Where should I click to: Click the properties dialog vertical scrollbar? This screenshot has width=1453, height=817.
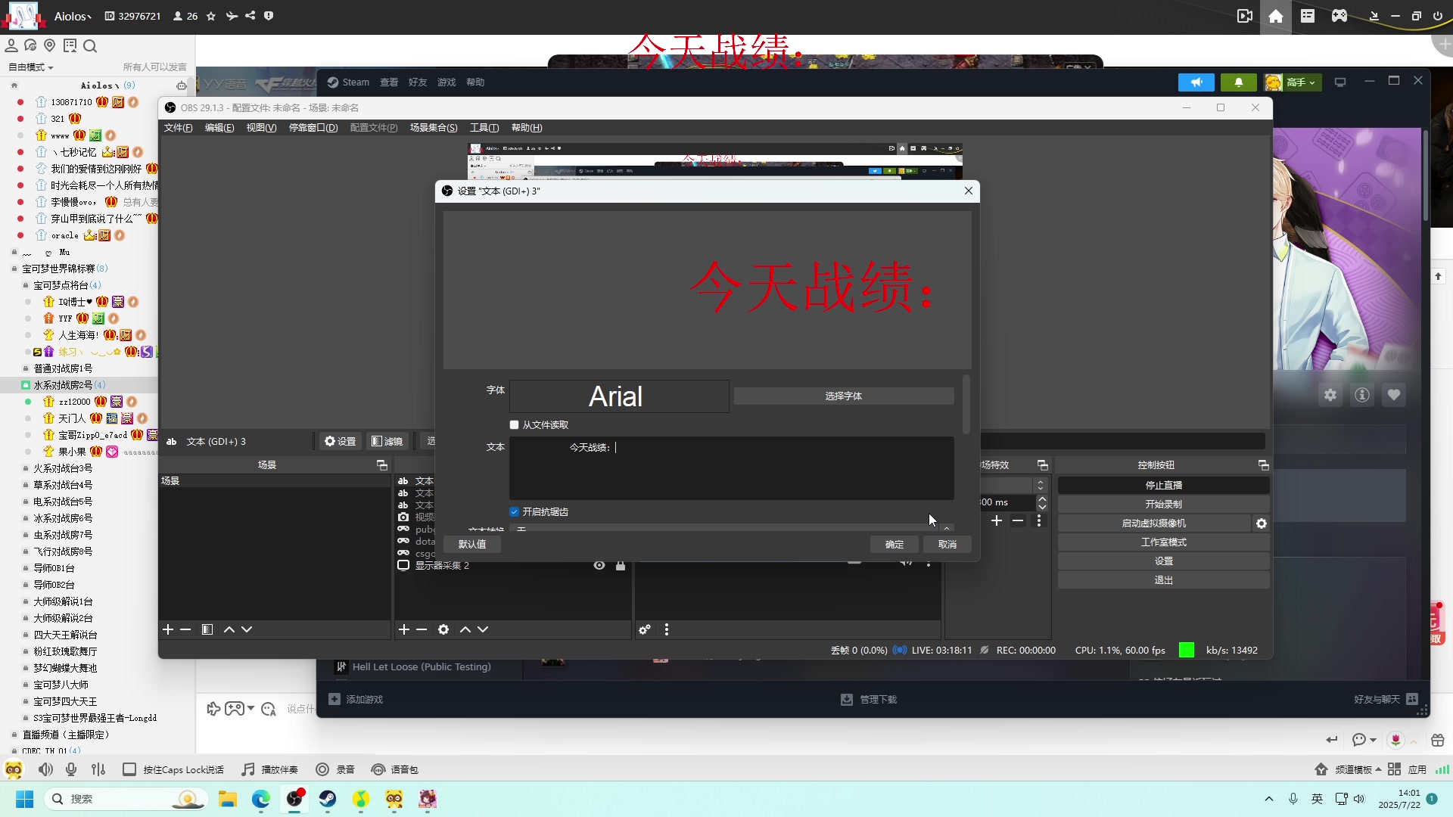pos(966,405)
